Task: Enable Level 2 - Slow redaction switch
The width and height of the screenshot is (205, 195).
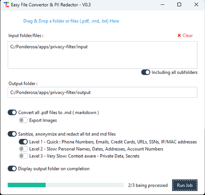Action: pyautogui.click(x=23, y=149)
